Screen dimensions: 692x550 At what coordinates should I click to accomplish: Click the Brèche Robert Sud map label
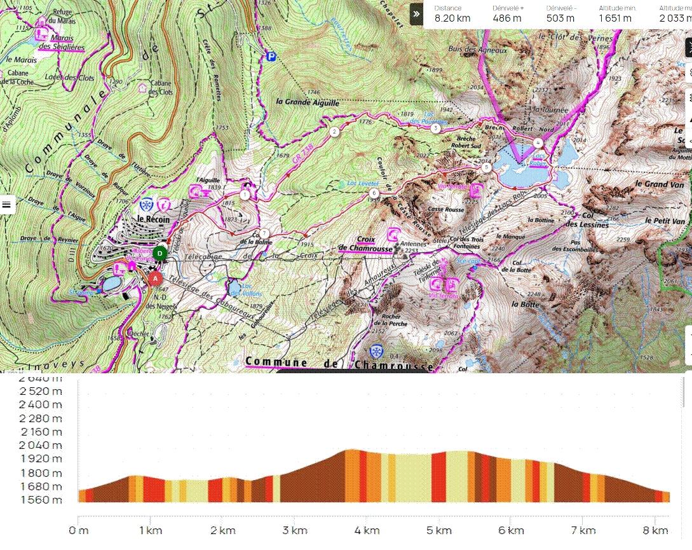[466, 142]
